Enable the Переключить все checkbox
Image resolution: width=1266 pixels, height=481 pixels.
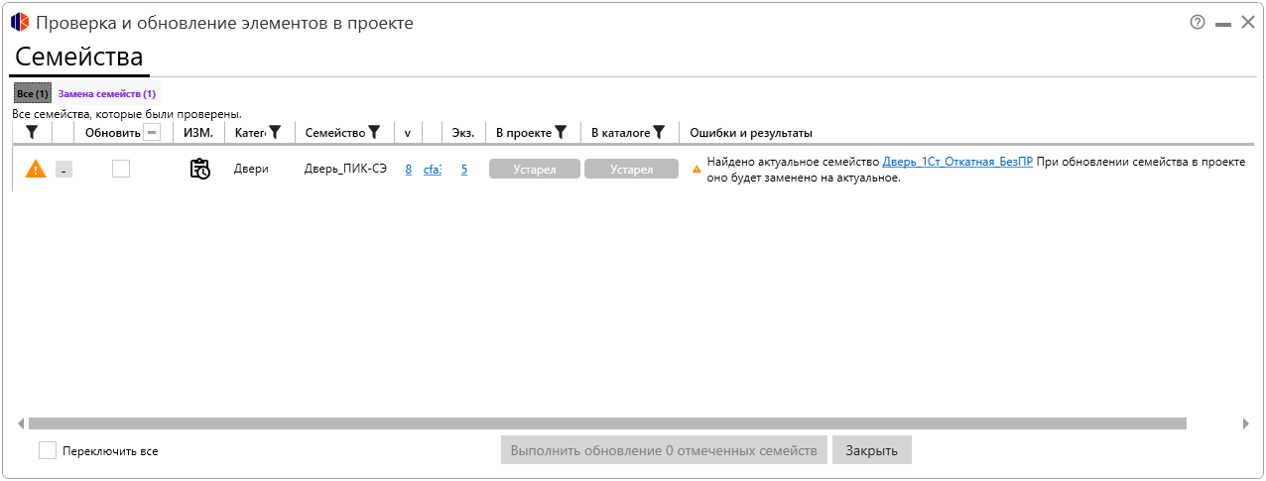[x=48, y=450]
